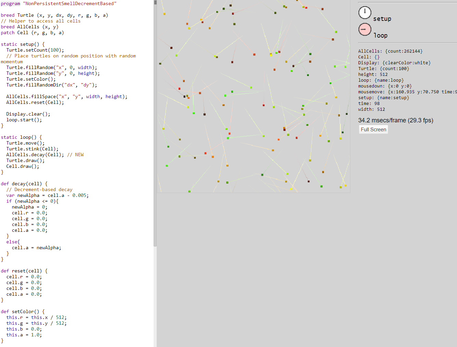The height and width of the screenshot is (347, 457).
Task: Click the Display clearColor:white entry
Action: coord(394,63)
